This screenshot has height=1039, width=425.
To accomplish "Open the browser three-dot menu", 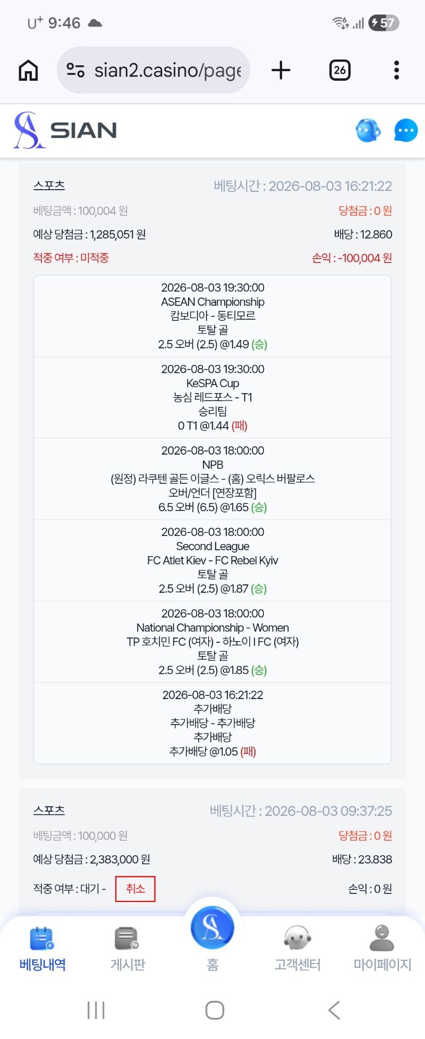I will 396,70.
